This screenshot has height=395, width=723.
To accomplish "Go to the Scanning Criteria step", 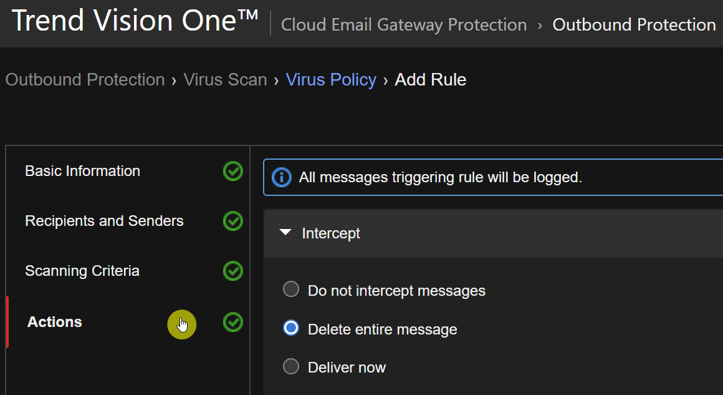I will (82, 271).
